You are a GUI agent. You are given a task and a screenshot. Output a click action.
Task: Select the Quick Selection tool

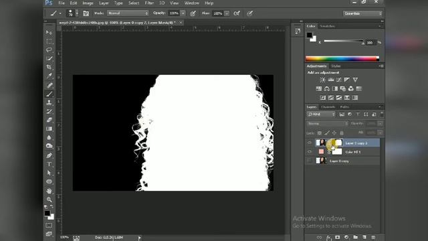49,58
